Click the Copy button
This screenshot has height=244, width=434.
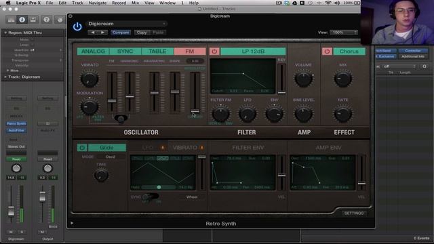pos(142,33)
